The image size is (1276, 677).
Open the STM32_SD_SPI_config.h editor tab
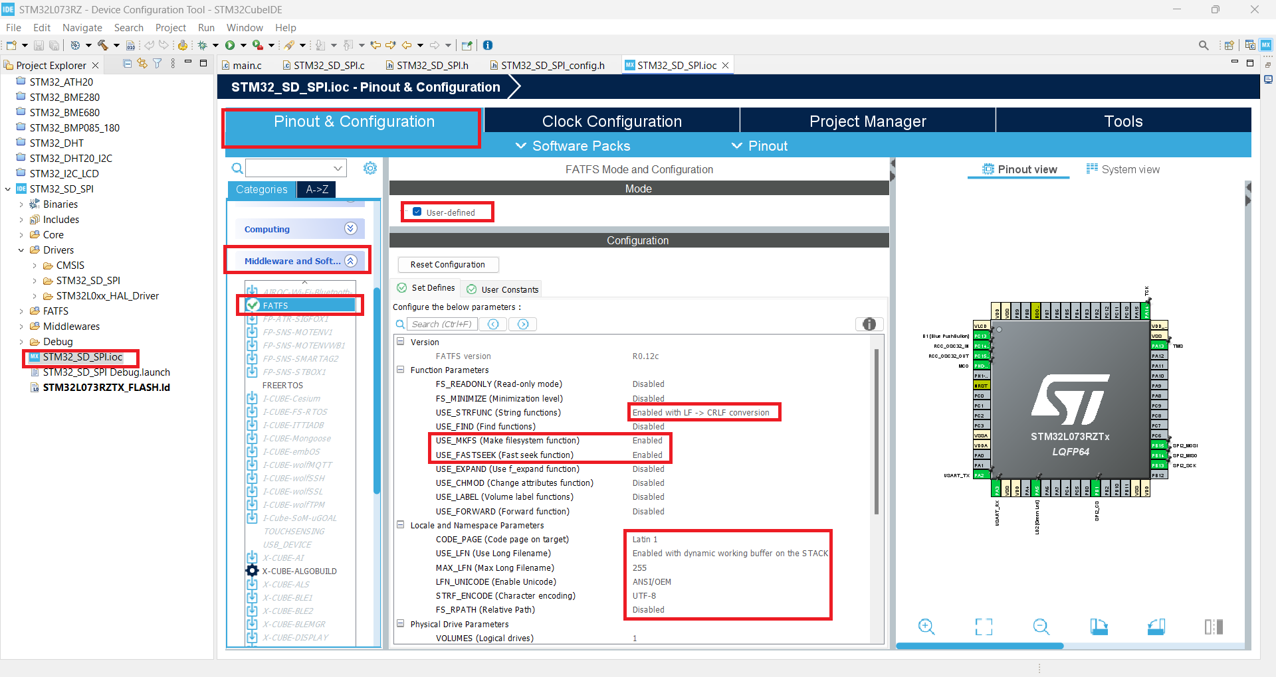coord(548,65)
